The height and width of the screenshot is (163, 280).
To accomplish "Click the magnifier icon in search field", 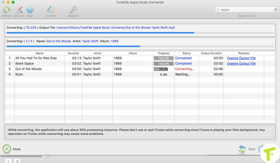I will [x=218, y=10].
